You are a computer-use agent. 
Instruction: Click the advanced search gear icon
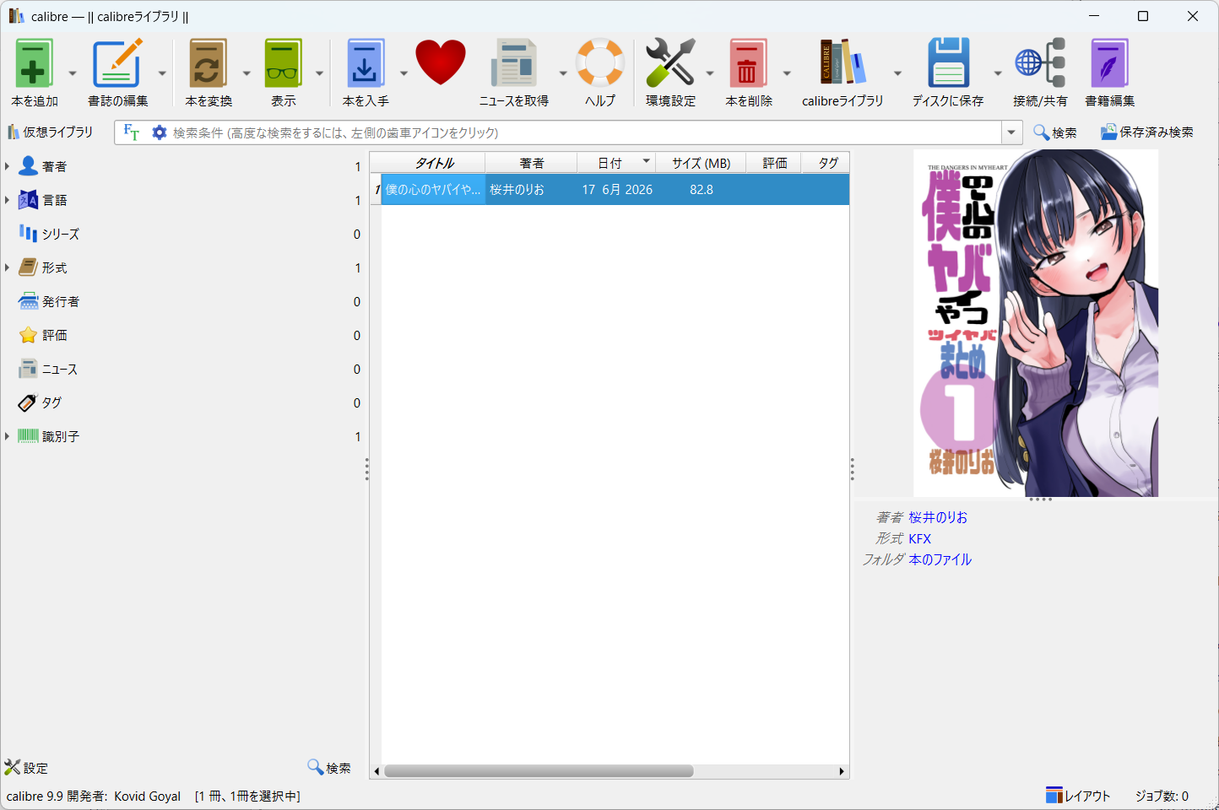(x=159, y=132)
